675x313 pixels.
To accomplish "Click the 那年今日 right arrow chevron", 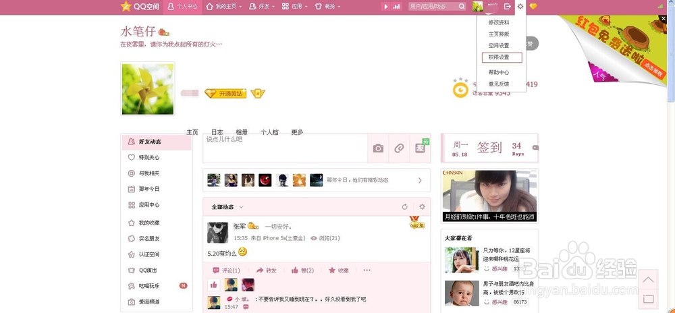I will pyautogui.click(x=420, y=181).
